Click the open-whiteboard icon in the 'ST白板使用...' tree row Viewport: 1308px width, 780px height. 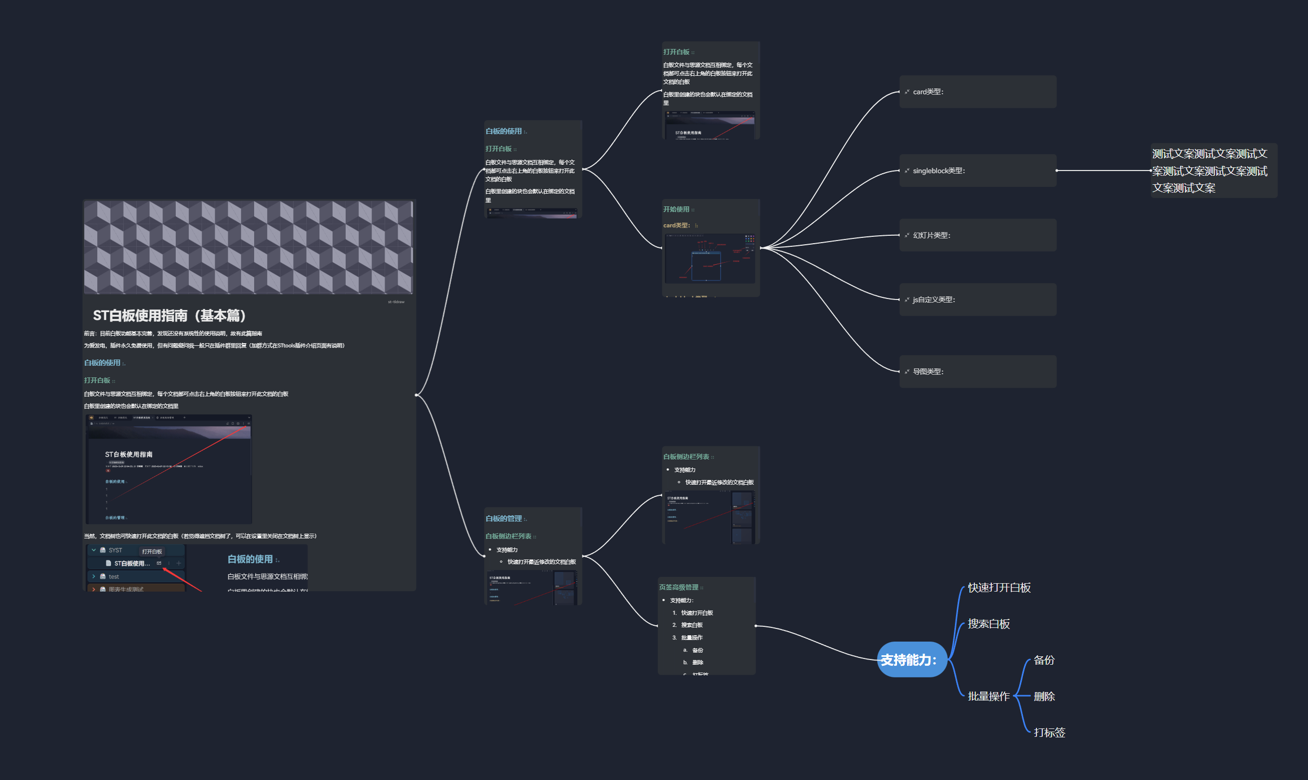pyautogui.click(x=159, y=563)
